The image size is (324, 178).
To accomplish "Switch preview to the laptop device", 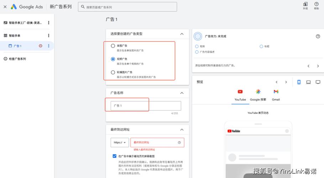I will 308,82.
